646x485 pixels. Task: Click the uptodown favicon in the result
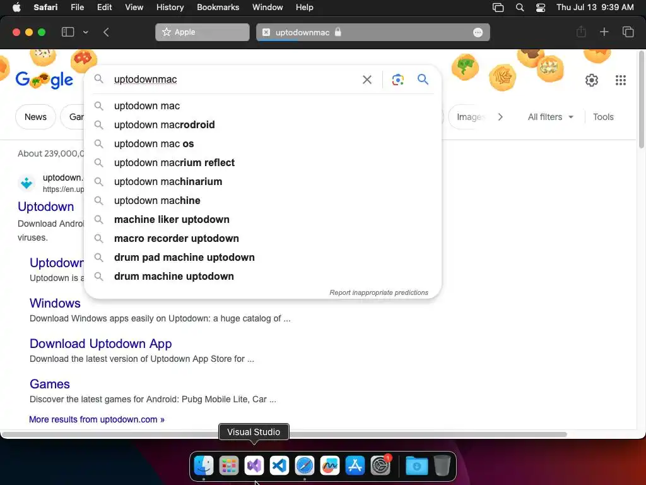click(x=26, y=183)
